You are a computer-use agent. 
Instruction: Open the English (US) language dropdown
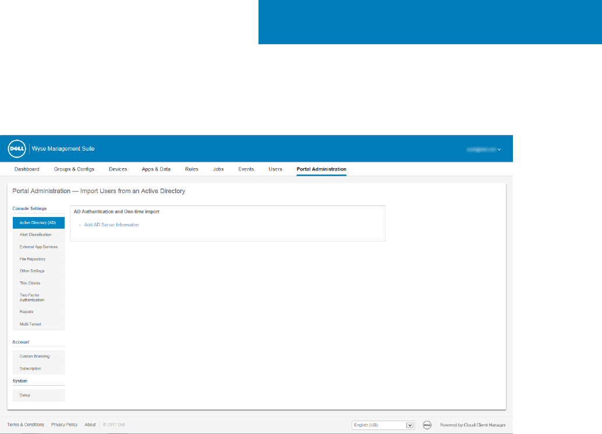click(x=383, y=425)
